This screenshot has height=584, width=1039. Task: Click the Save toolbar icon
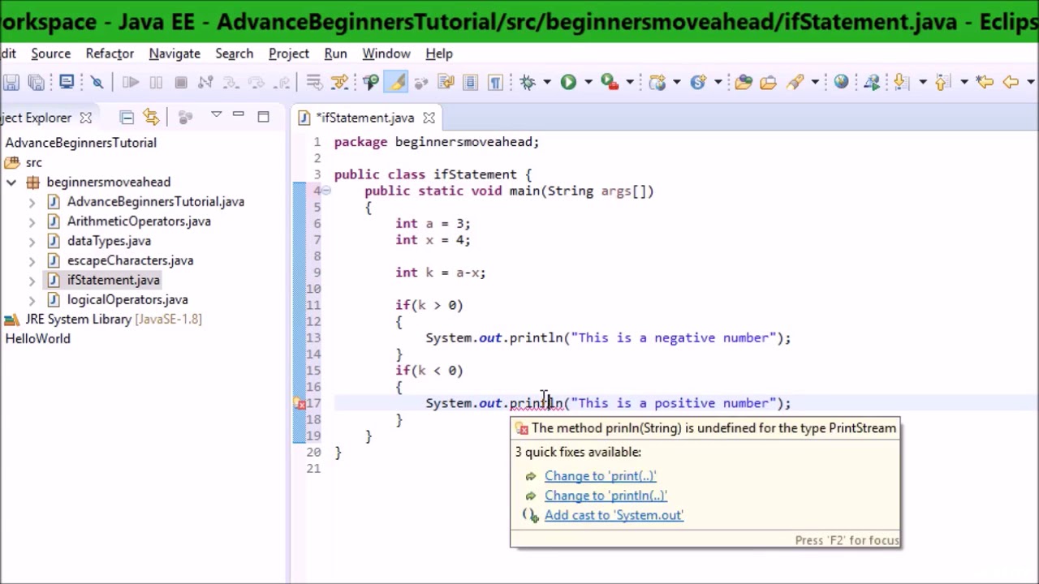click(11, 82)
